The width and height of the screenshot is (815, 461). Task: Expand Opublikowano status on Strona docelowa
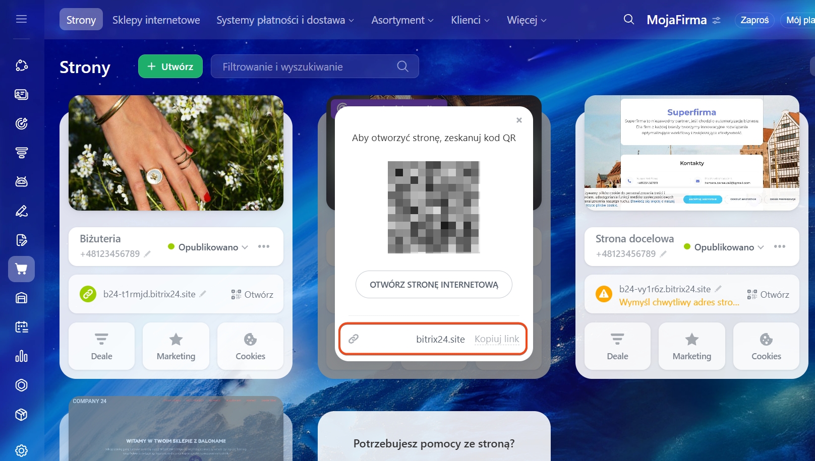tap(724, 247)
